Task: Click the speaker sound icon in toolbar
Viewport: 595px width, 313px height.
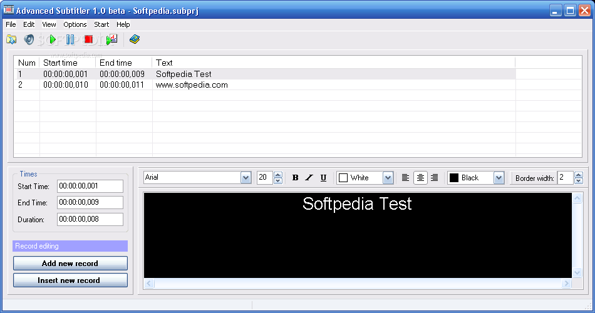Action: (29, 39)
